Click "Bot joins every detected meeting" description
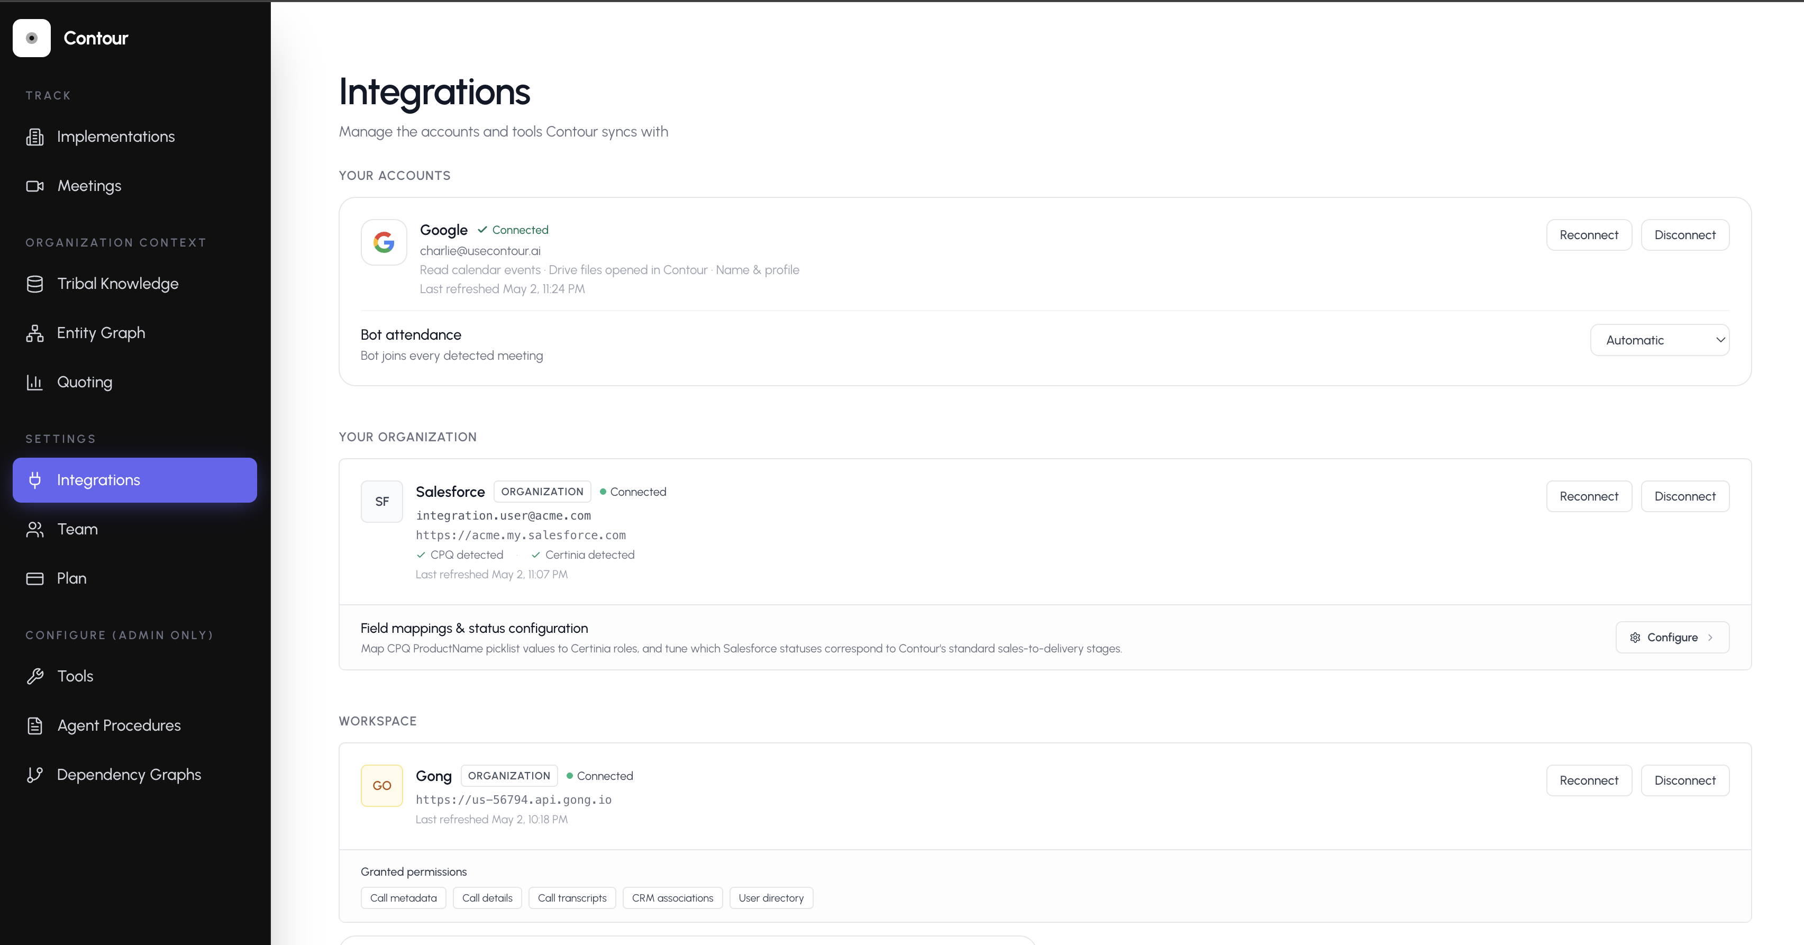 (452, 356)
